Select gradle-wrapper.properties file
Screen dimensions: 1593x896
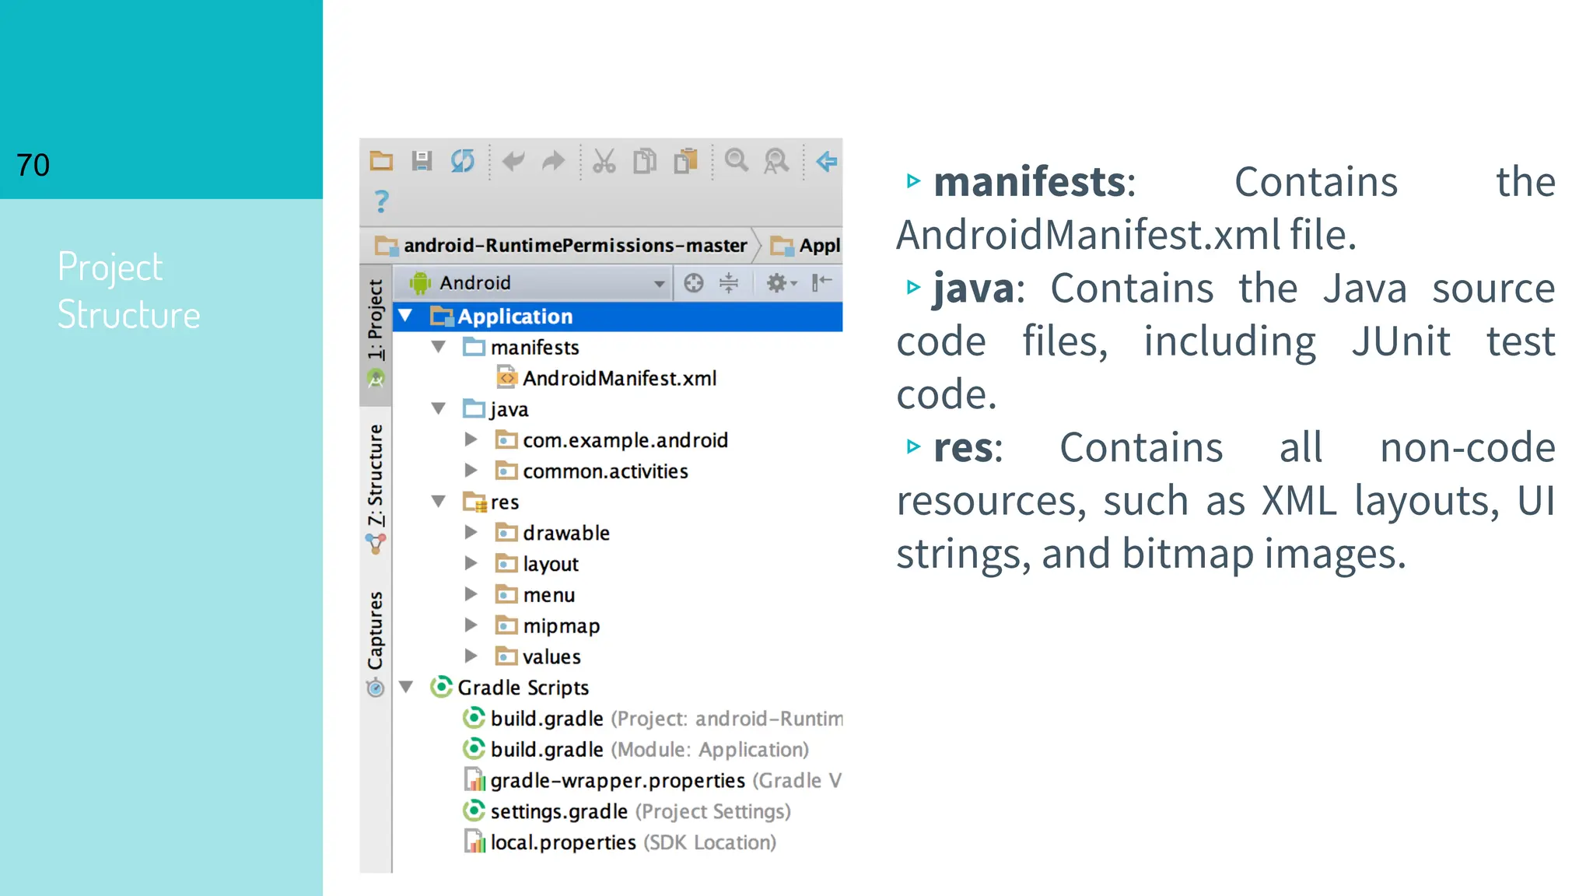coord(653,780)
